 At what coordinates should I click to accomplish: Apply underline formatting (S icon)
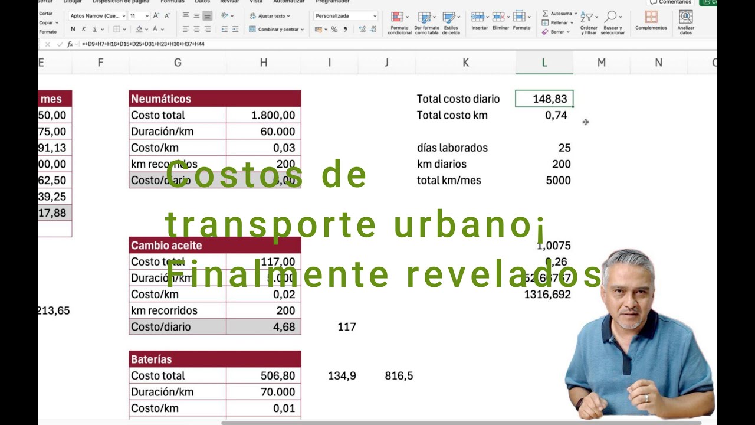click(x=94, y=29)
